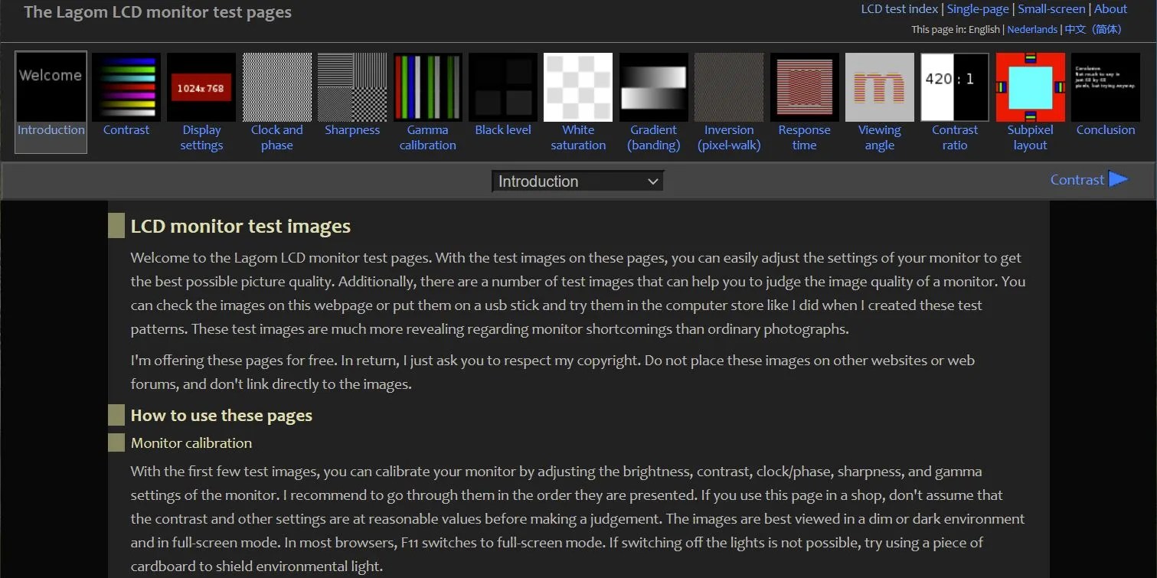The height and width of the screenshot is (578, 1157).
Task: Select the Contrast ratio test
Action: pyautogui.click(x=954, y=87)
